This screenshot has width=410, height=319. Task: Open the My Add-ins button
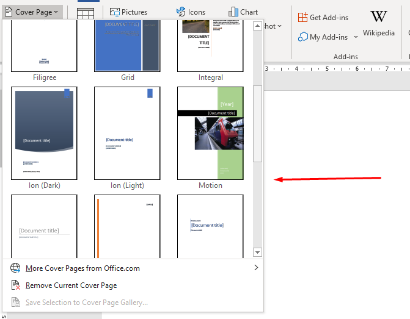[323, 37]
